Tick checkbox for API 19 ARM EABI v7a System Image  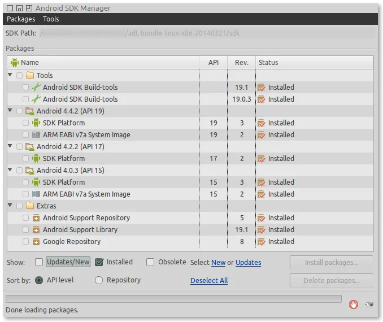[25, 135]
